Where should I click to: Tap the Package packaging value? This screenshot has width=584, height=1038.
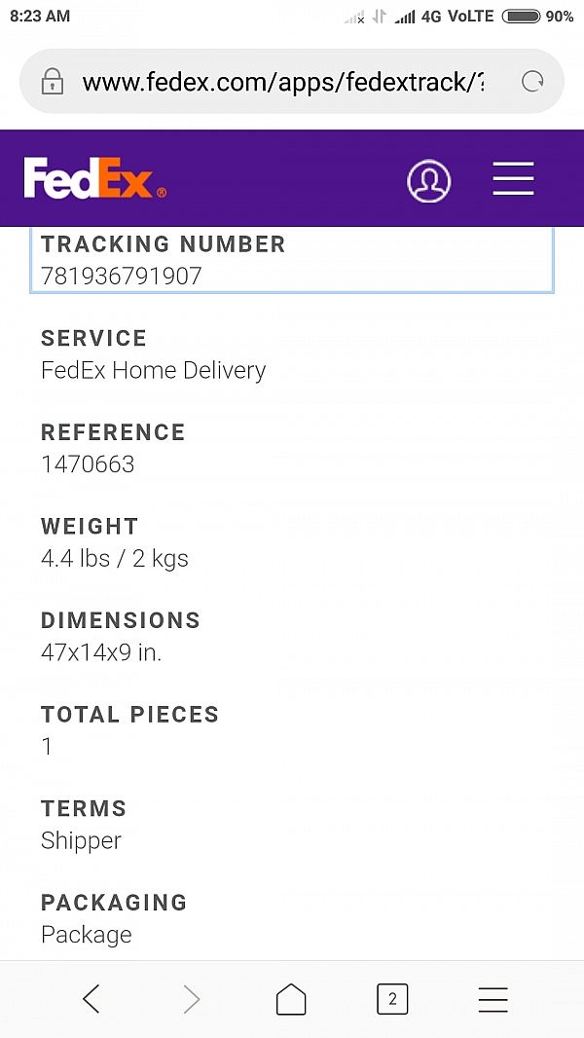(87, 935)
